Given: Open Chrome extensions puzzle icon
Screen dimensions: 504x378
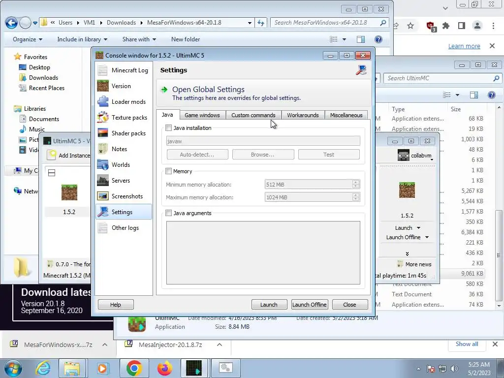Looking at the screenshot, I should point(446,26).
